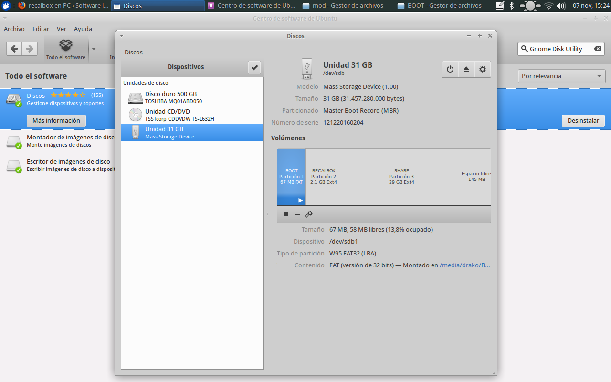Select the Montador de imágenes de disco entry

58,141
